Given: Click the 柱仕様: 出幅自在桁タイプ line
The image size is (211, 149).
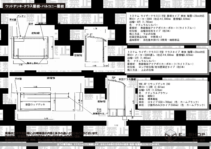Looking at the screenshot, I should [x=150, y=31].
